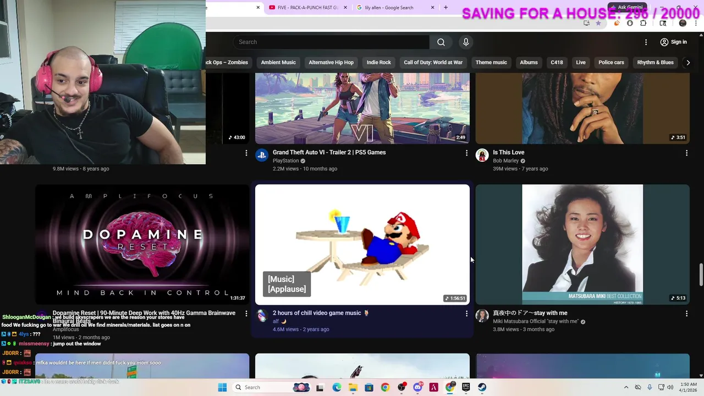Select the Theme music chip
704x396 pixels.
[491, 62]
